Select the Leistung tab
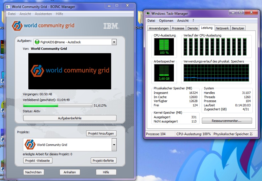The image size is (262, 181). (x=207, y=28)
